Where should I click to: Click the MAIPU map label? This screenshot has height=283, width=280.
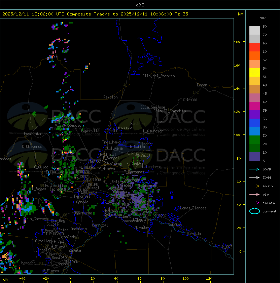click(x=93, y=185)
